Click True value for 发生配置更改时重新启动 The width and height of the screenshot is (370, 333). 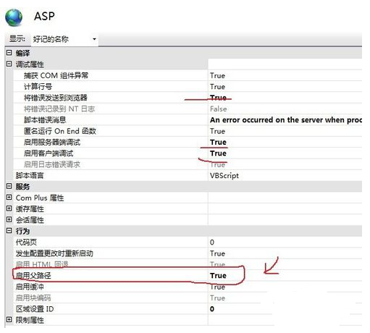(x=217, y=253)
